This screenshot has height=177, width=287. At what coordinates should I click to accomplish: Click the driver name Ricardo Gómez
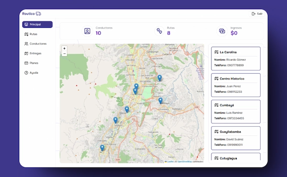coord(236,60)
